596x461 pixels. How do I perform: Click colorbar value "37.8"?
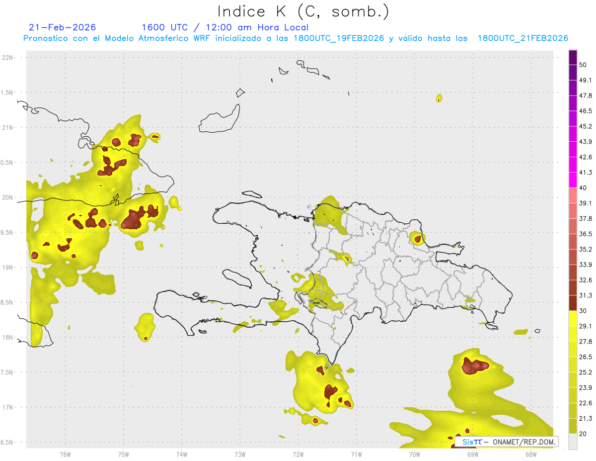tap(586, 219)
